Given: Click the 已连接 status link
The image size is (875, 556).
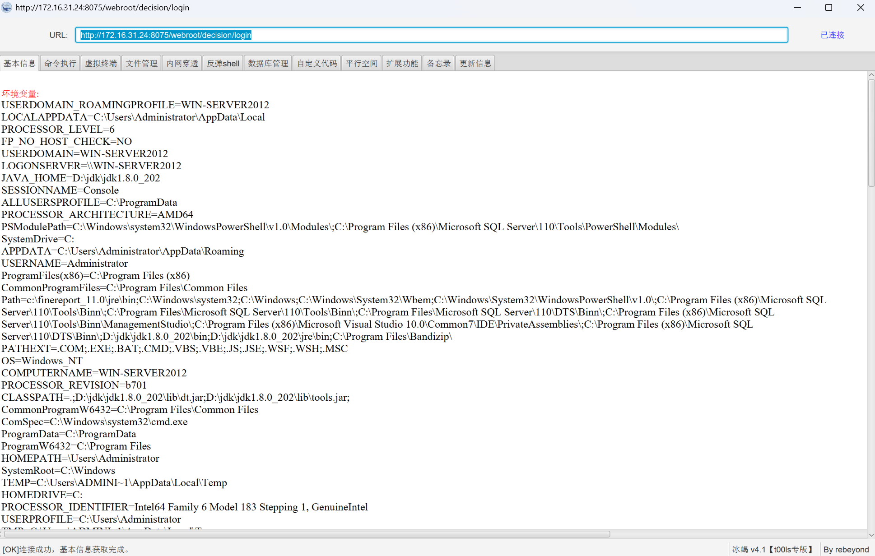Looking at the screenshot, I should pyautogui.click(x=832, y=35).
